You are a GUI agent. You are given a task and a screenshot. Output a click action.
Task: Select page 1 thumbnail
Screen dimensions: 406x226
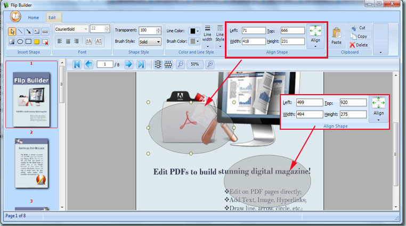31,99
